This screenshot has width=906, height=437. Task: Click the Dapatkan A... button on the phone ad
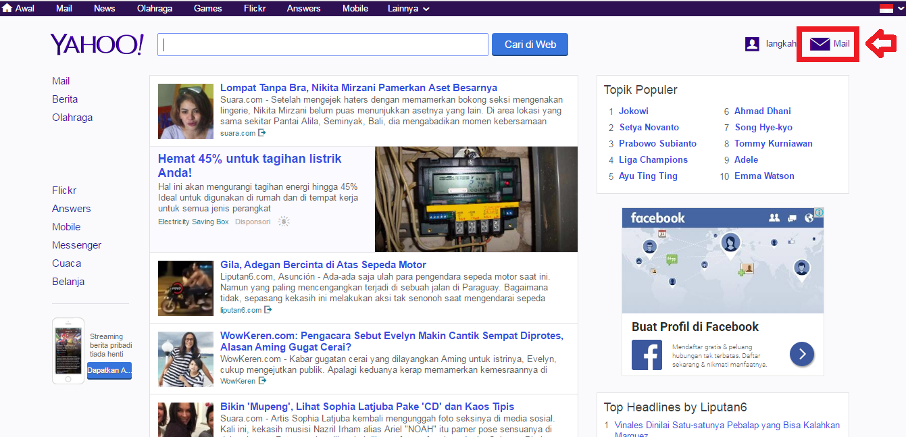click(109, 370)
